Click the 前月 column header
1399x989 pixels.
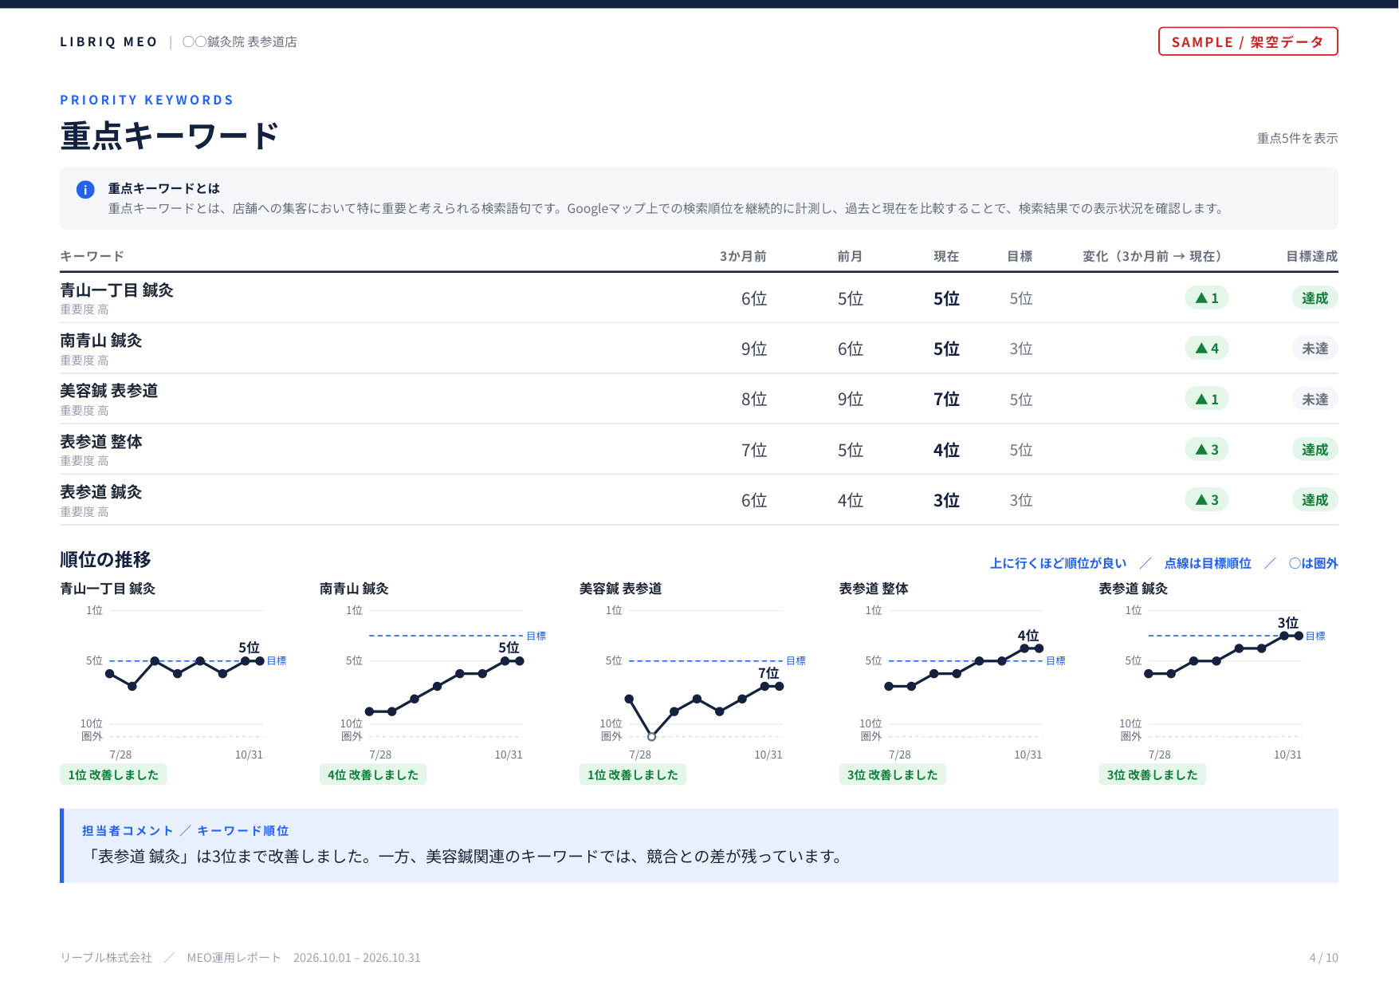[x=850, y=256]
